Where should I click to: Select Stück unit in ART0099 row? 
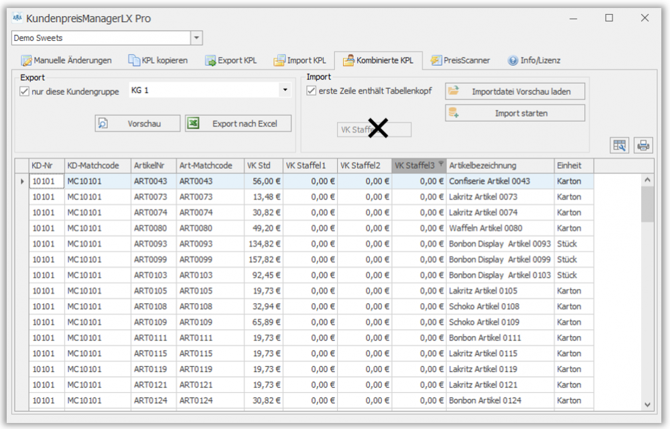point(574,260)
